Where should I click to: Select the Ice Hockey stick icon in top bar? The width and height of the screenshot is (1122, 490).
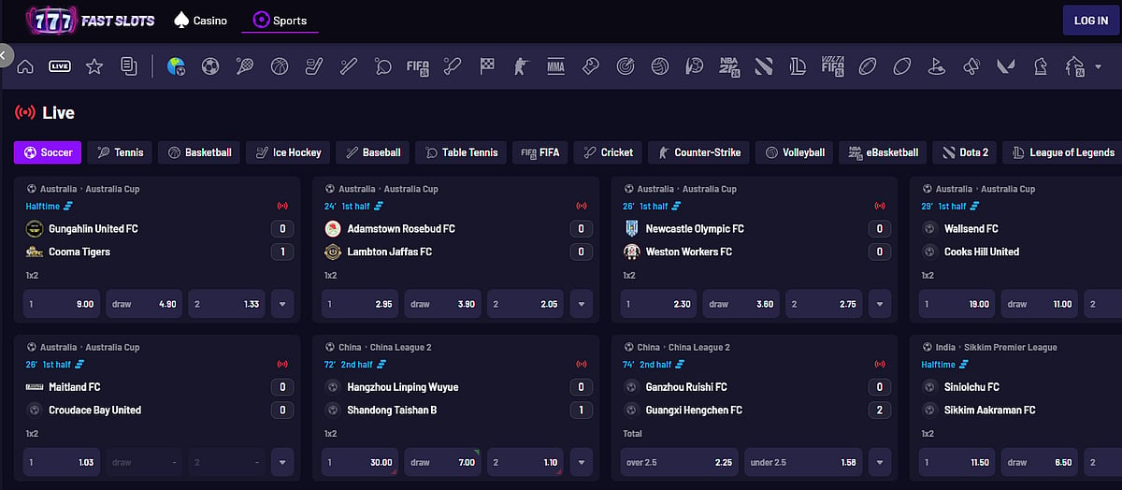[x=314, y=66]
